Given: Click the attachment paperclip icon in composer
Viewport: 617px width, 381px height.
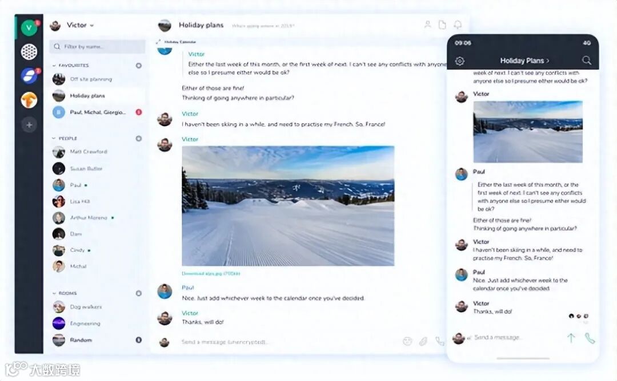Looking at the screenshot, I should 423,341.
